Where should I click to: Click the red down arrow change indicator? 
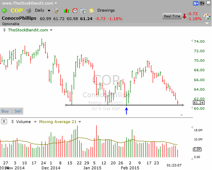point(184,16)
